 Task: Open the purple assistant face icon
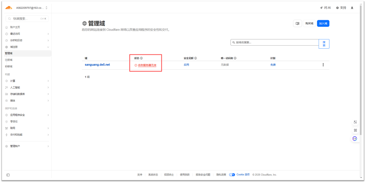355,138
